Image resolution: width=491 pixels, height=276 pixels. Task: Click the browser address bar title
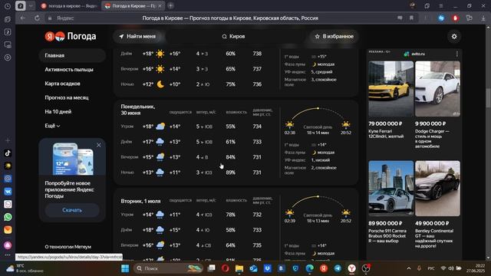coord(230,18)
